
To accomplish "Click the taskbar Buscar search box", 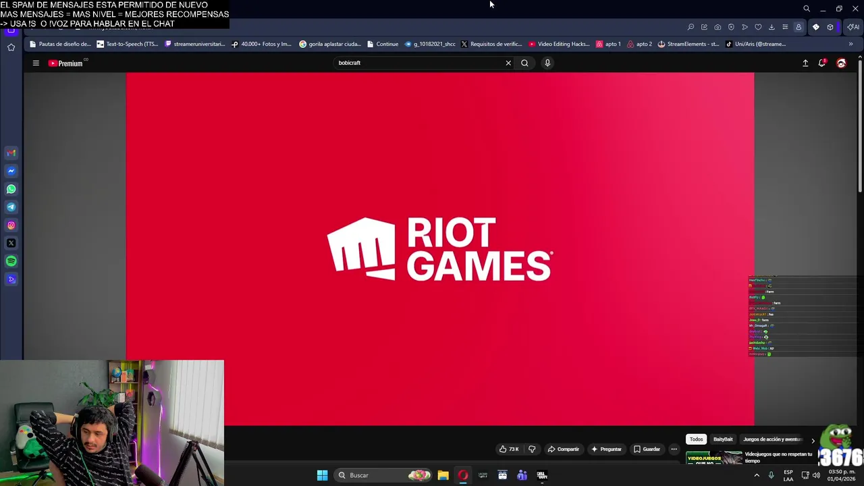I will tap(383, 475).
